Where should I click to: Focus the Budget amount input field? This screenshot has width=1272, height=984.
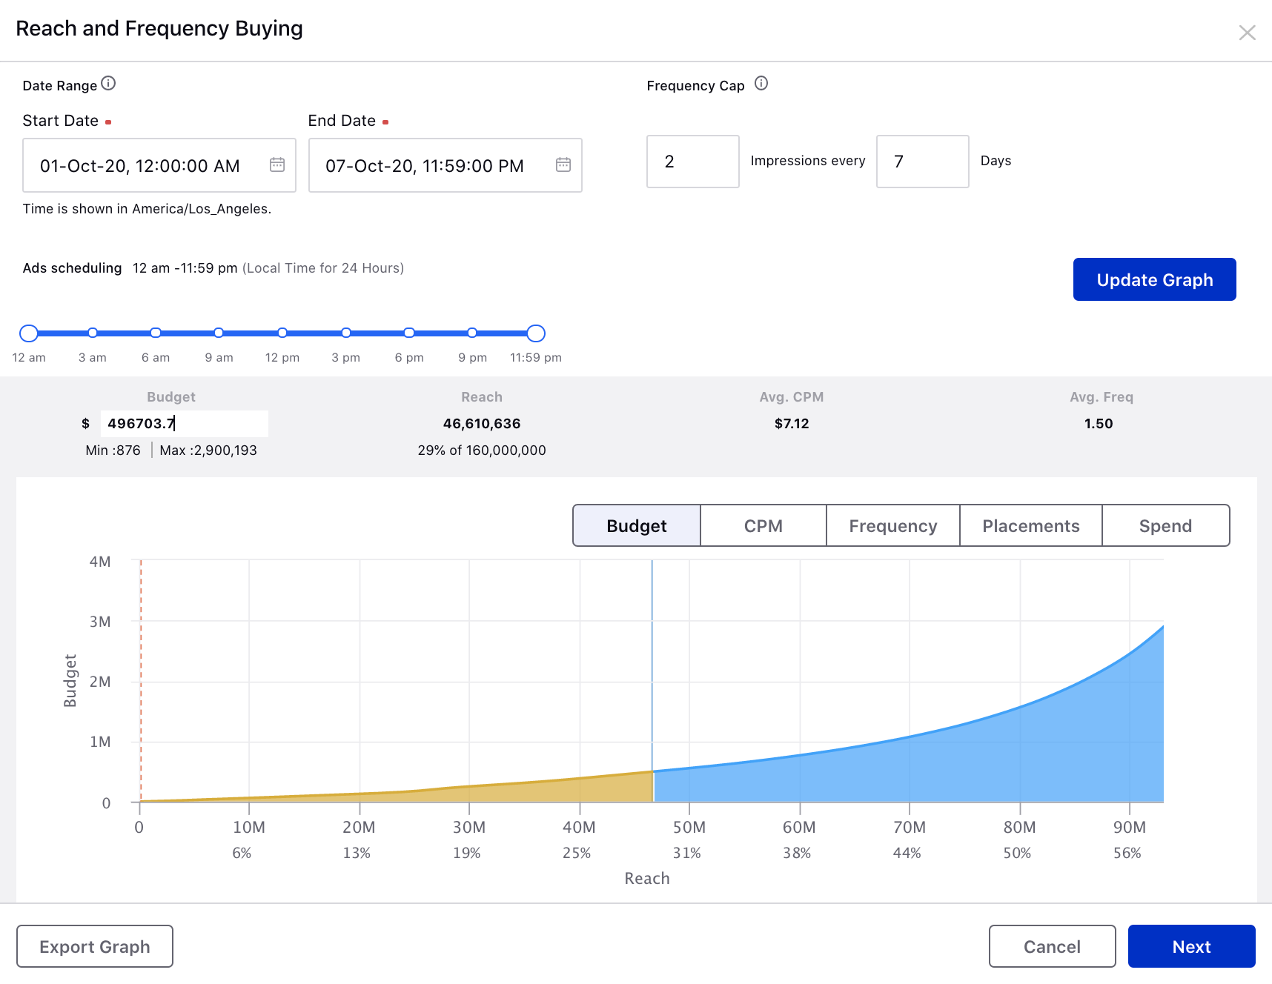(184, 424)
